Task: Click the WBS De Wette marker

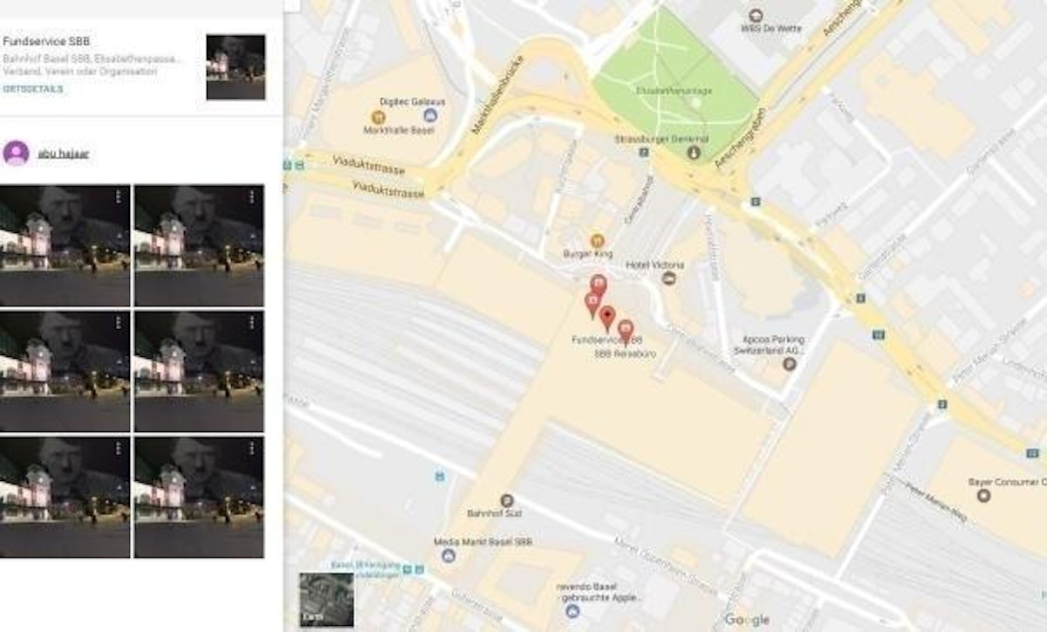Action: pyautogui.click(x=756, y=15)
